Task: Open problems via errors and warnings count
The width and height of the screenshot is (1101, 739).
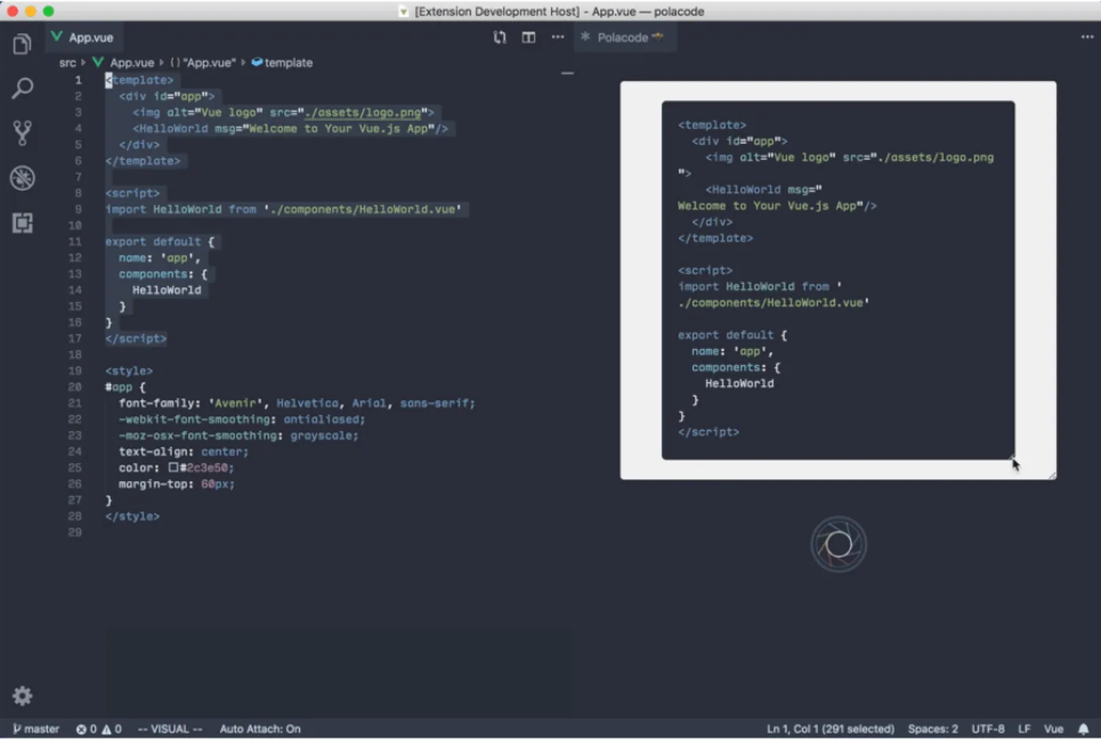Action: click(98, 729)
